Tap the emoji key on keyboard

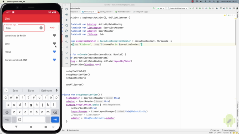pos(20,119)
